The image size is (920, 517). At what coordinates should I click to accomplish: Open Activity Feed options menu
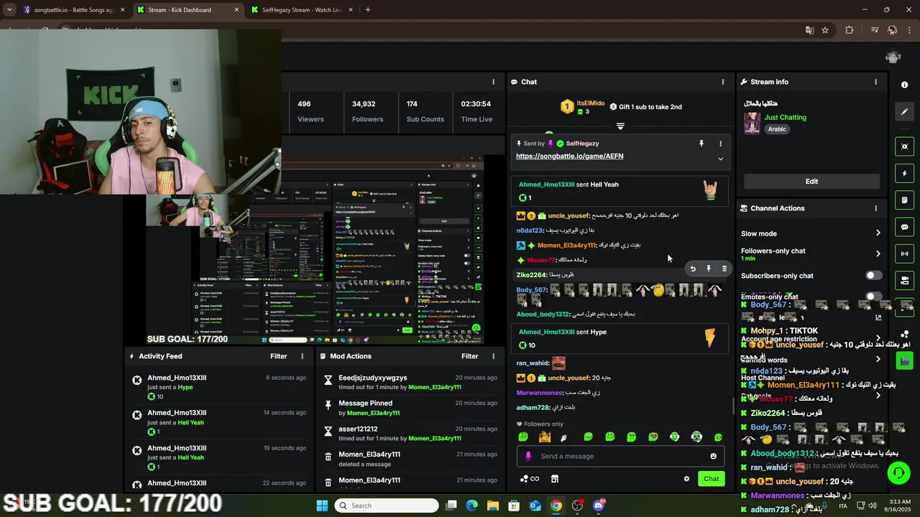coord(302,356)
